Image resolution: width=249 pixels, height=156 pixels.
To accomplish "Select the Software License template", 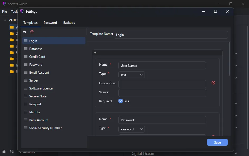I will (x=54, y=88).
